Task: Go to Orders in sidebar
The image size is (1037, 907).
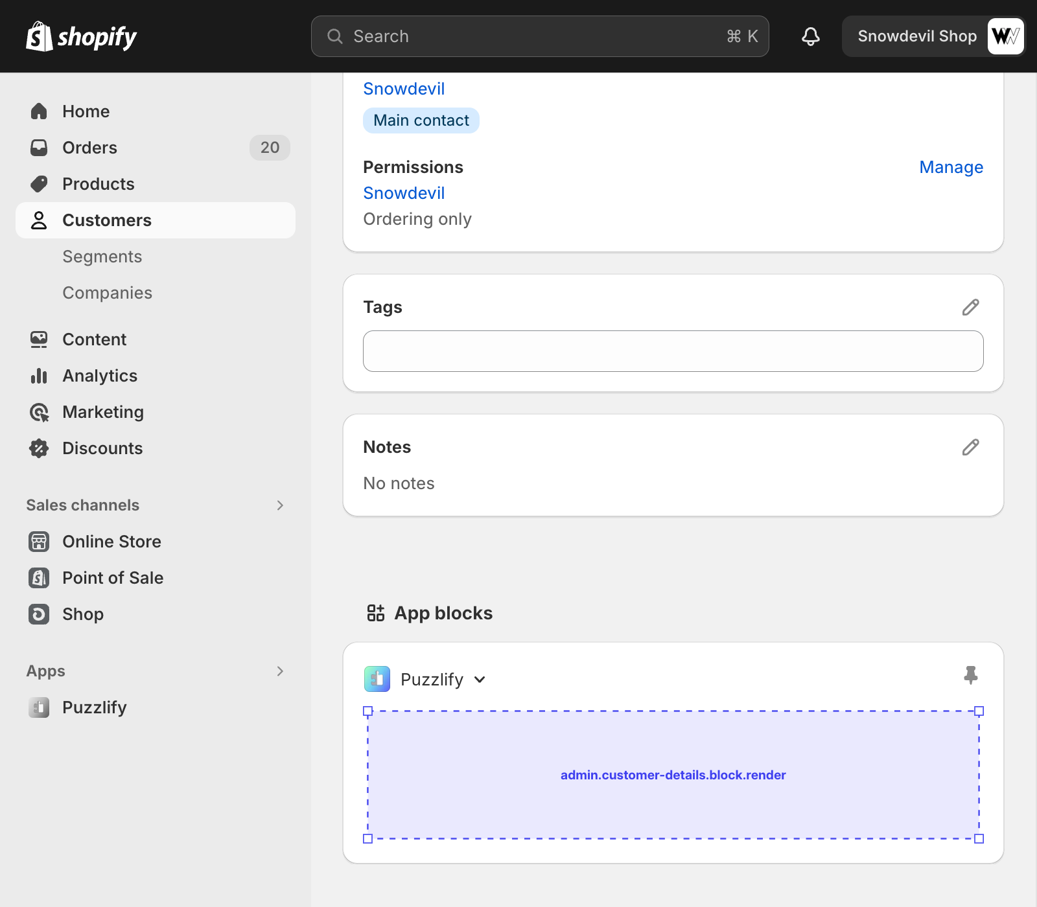Action: [89, 148]
